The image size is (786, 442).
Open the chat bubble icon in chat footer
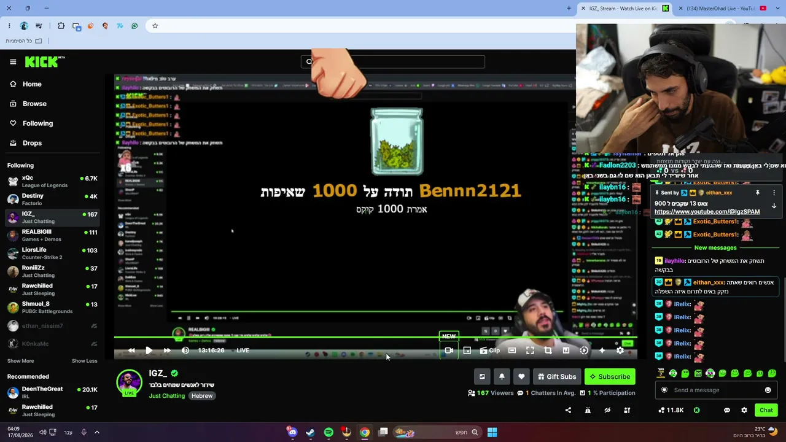(x=726, y=410)
